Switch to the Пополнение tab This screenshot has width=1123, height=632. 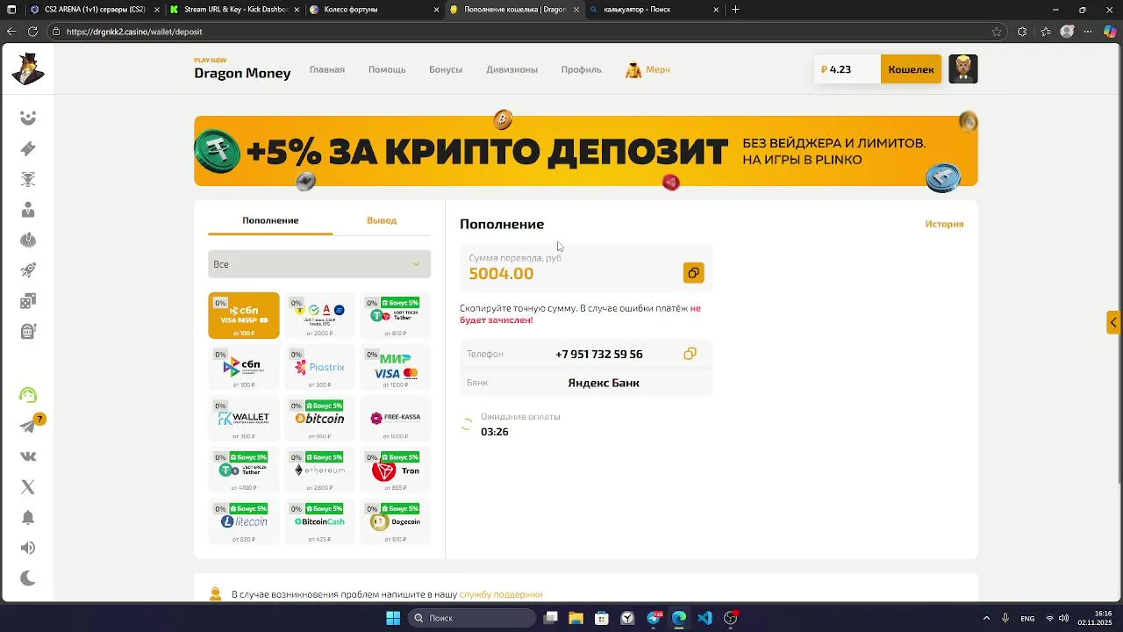tap(270, 220)
